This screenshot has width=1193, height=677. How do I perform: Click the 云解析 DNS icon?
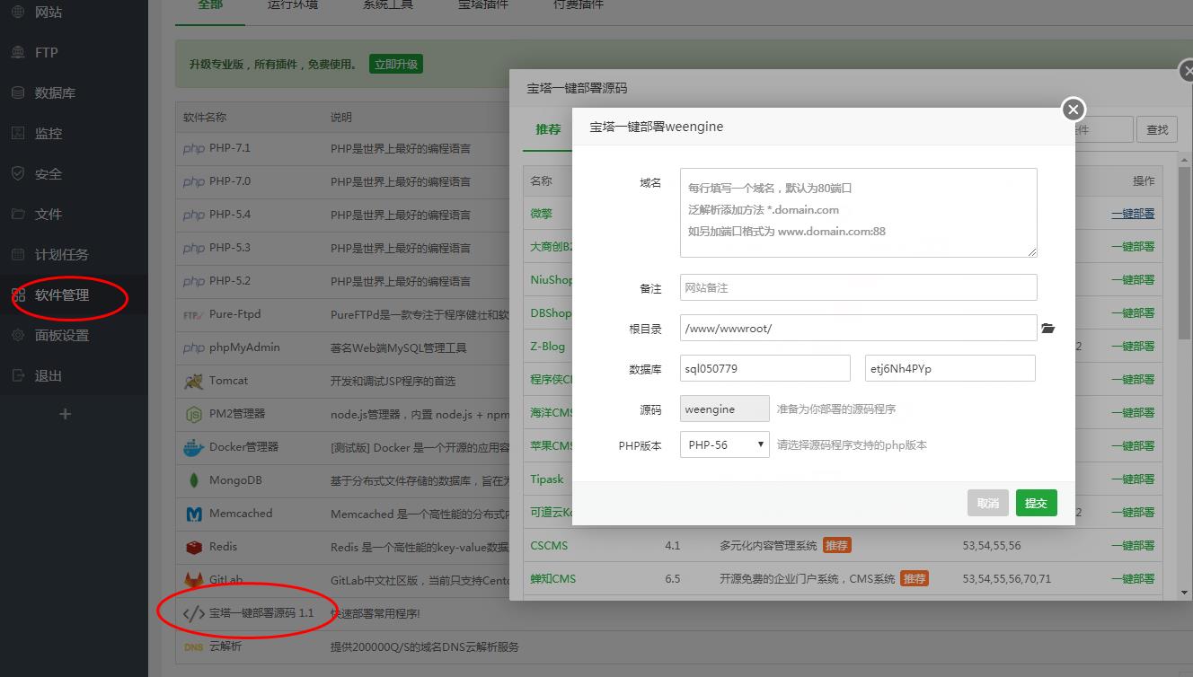click(194, 646)
